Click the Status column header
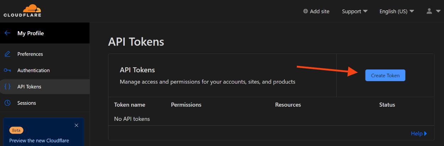Screen dimensions: 444x146 (387, 105)
